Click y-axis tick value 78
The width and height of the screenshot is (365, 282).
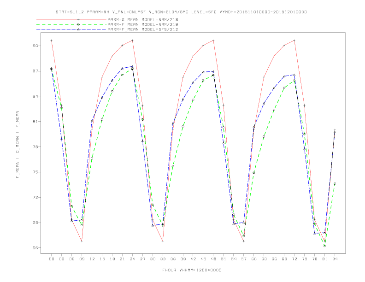(x=35, y=147)
